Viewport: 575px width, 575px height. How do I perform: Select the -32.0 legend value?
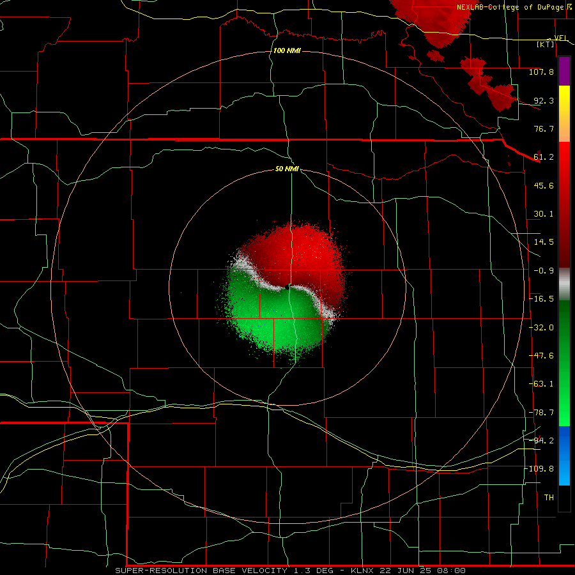coord(541,328)
